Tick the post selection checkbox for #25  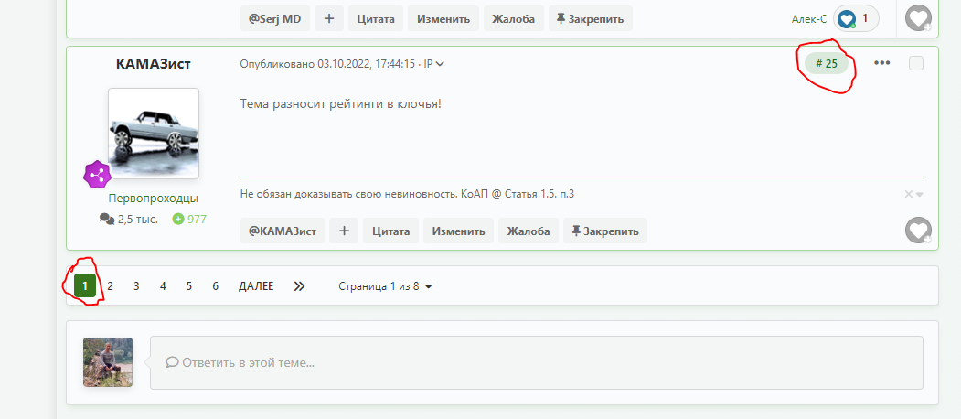point(915,63)
